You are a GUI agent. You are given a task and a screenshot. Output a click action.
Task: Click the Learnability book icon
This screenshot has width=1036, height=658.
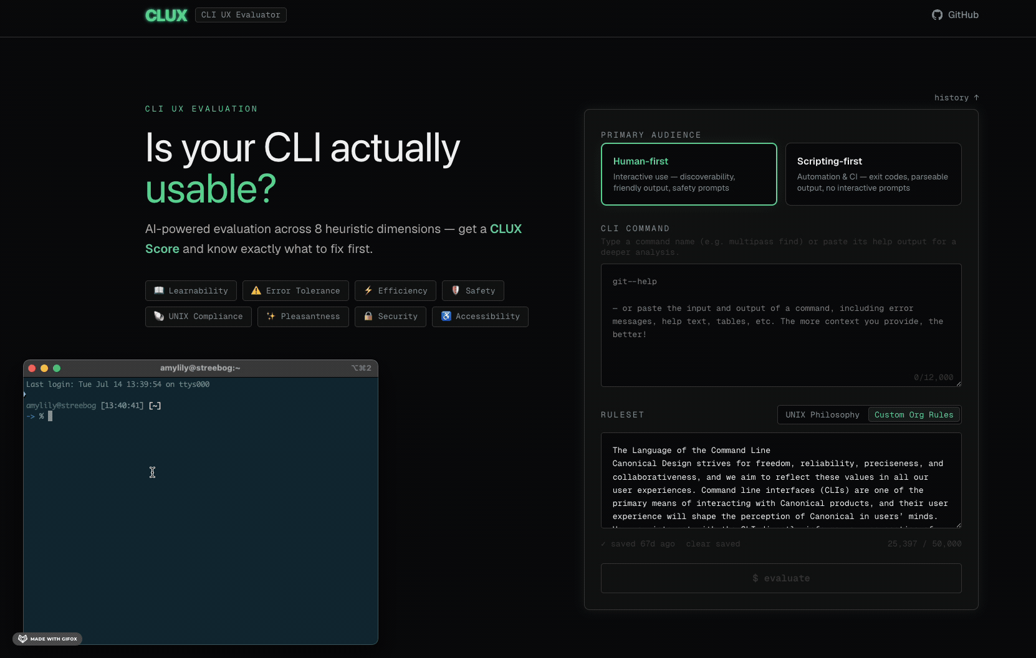[x=159, y=290]
